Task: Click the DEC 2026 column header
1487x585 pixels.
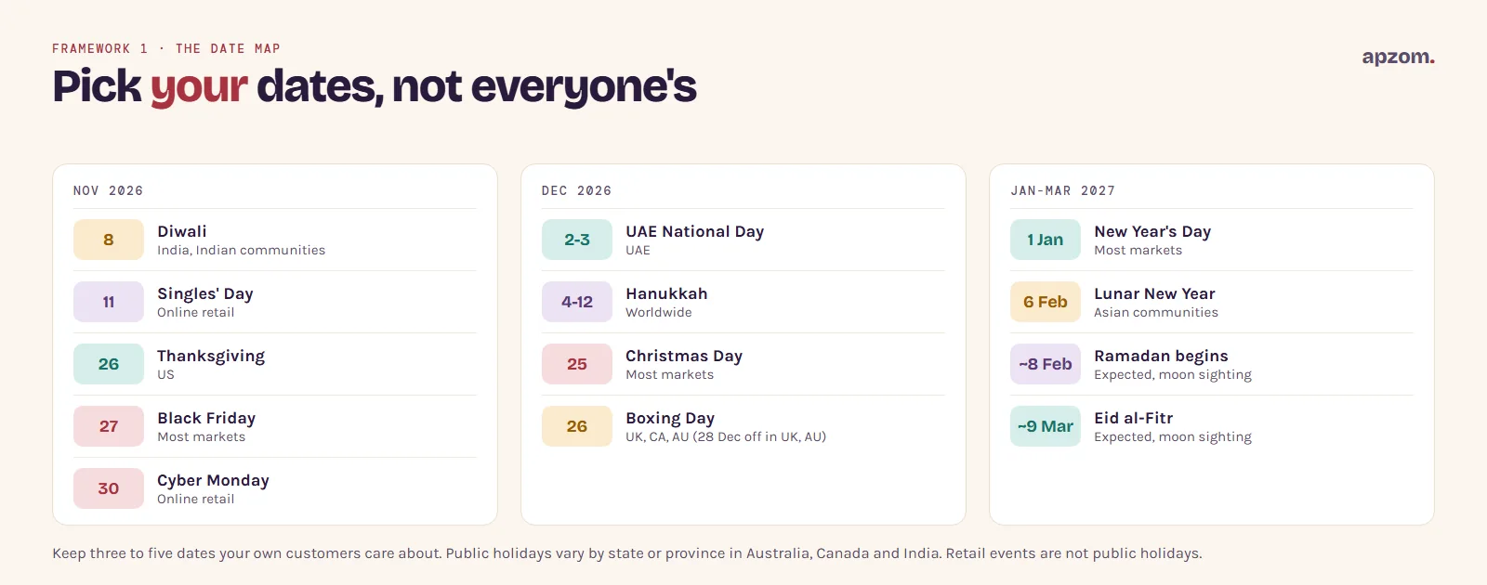Action: [577, 190]
